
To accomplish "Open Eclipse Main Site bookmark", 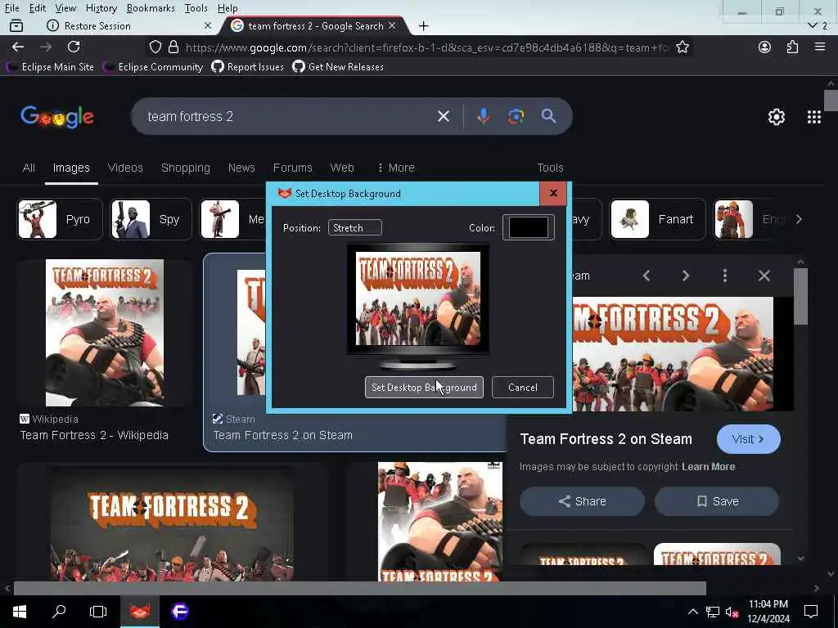I will (x=50, y=67).
